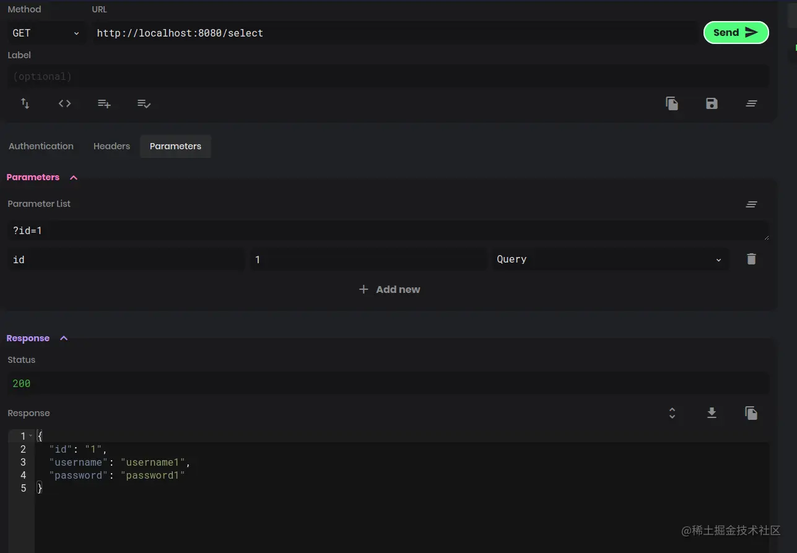The height and width of the screenshot is (553, 797).
Task: Click the Parameter List lines icon
Action: click(x=751, y=204)
